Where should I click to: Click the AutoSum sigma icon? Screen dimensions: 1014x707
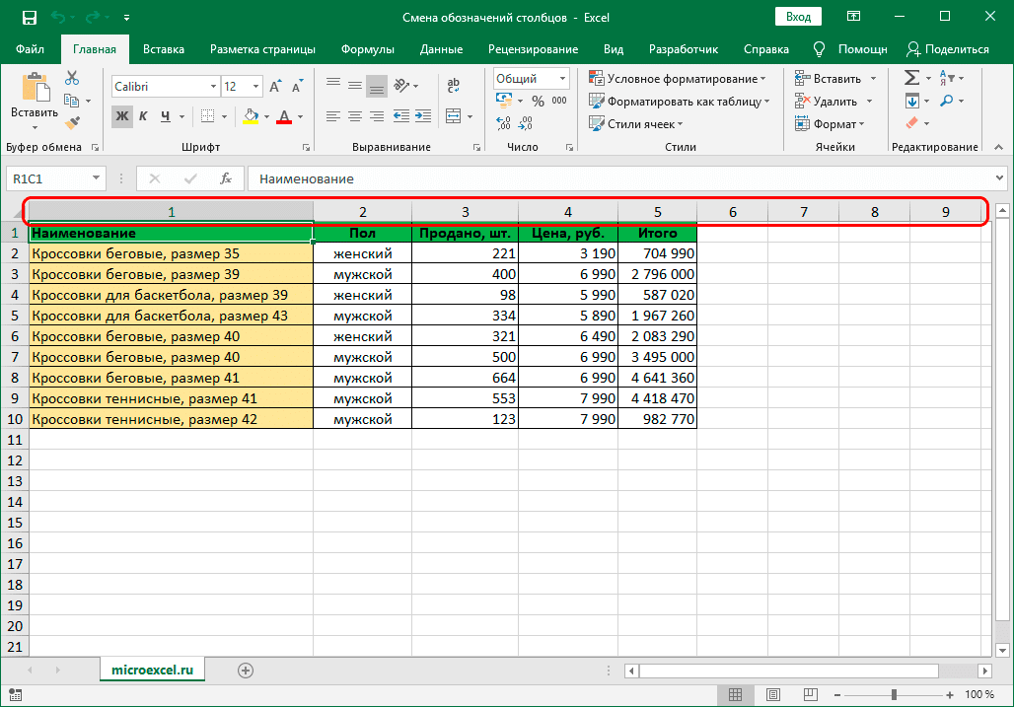coord(909,76)
